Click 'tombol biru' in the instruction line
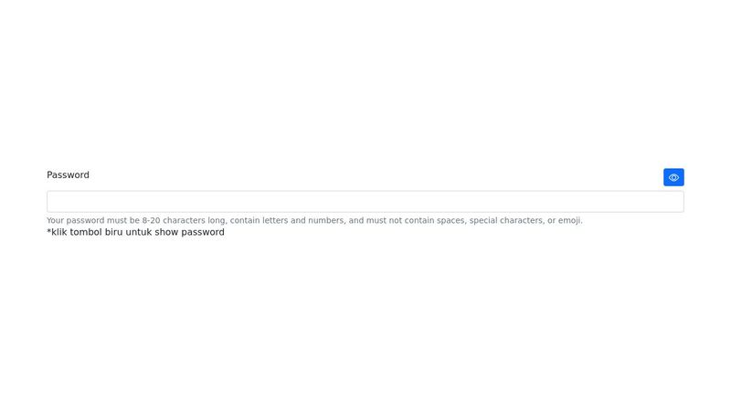 96,232
